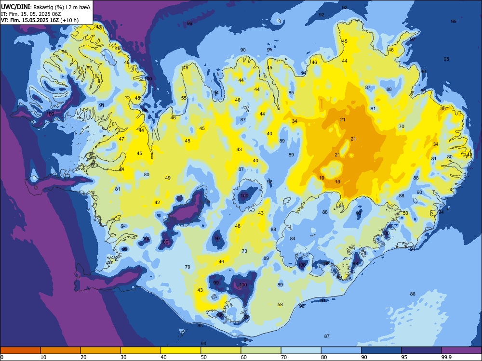Pick the orange 10–20 legend color box
This screenshot has height=361, width=482.
click(61, 350)
